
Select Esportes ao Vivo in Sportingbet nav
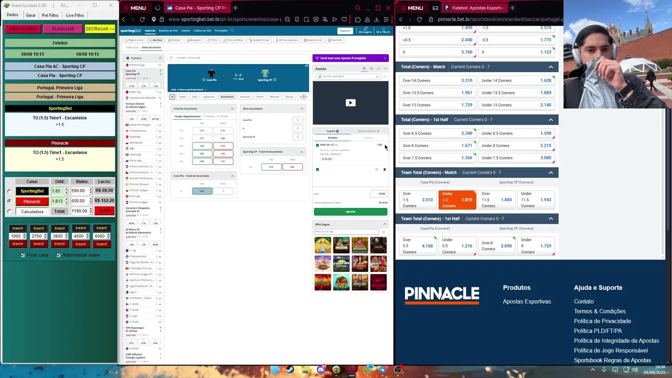[x=168, y=30]
